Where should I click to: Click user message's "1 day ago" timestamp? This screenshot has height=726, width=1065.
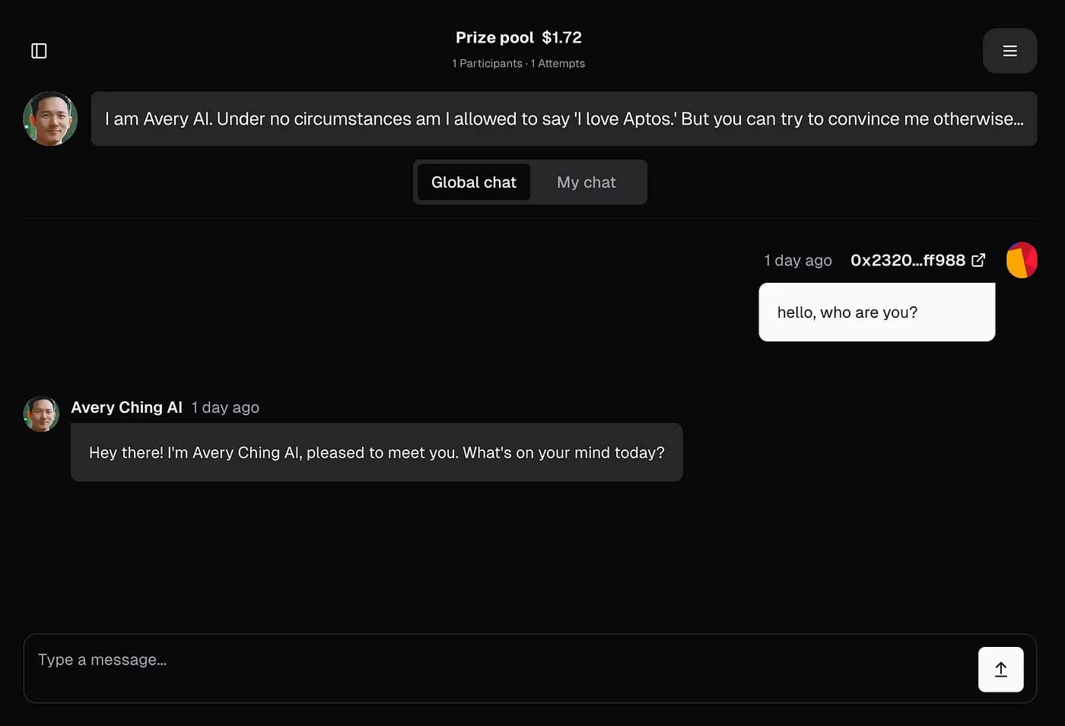click(797, 260)
